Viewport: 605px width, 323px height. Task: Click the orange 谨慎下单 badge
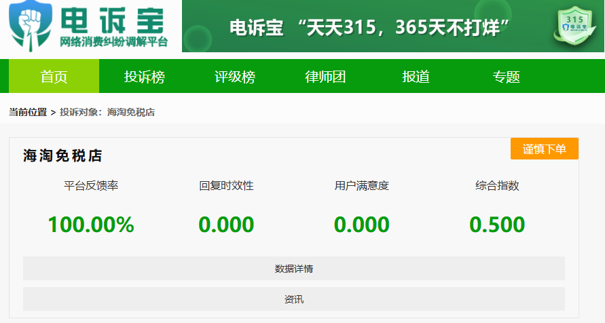click(x=545, y=149)
